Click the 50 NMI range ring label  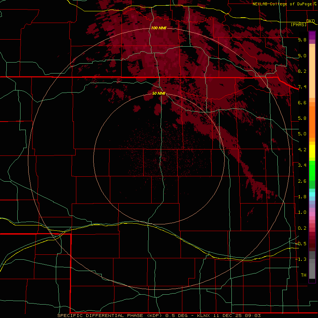pyautogui.click(x=159, y=93)
